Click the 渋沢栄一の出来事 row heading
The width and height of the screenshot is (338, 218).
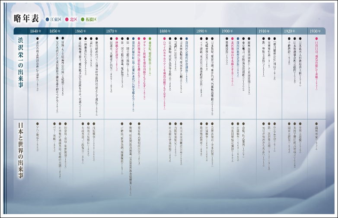tap(21, 63)
